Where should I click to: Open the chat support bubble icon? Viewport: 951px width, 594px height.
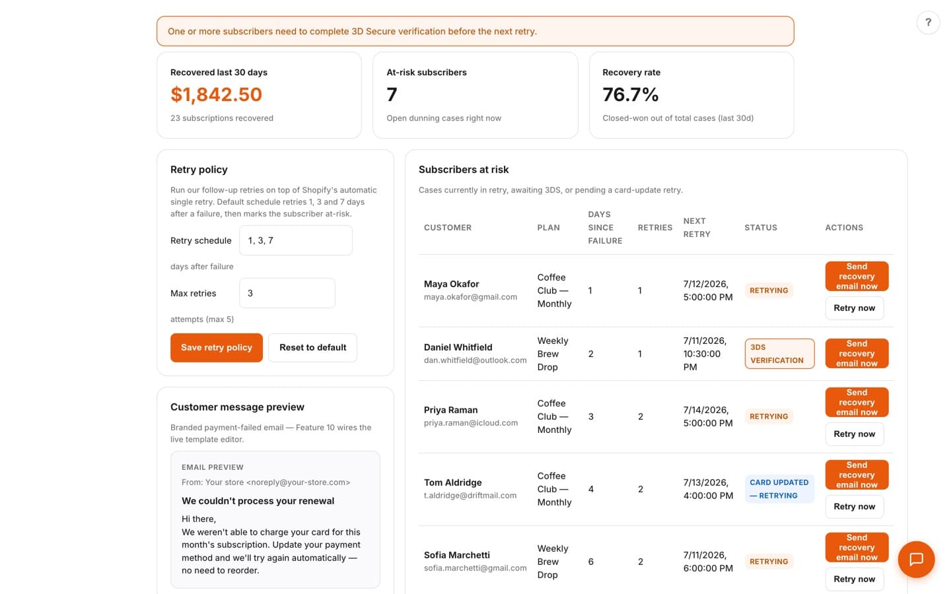click(916, 560)
